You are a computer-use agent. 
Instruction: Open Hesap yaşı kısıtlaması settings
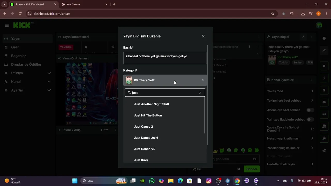pos(290,138)
